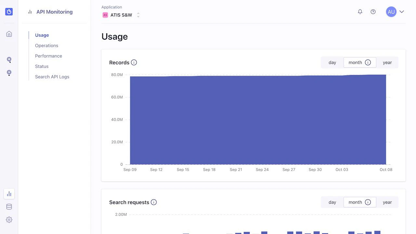Open the Home icon in the sidebar

(9, 33)
